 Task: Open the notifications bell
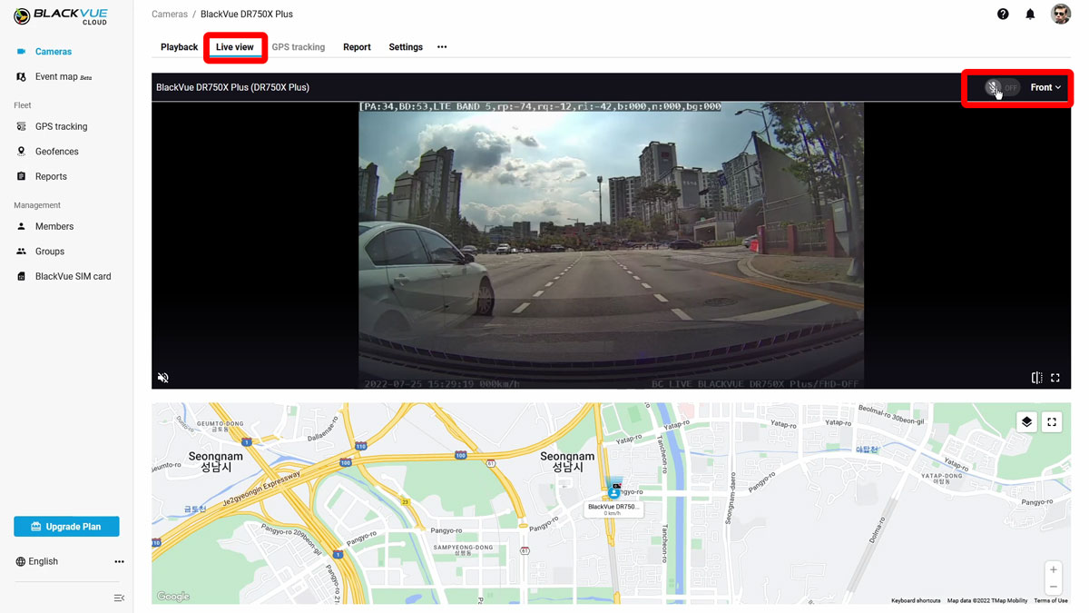click(x=1030, y=15)
